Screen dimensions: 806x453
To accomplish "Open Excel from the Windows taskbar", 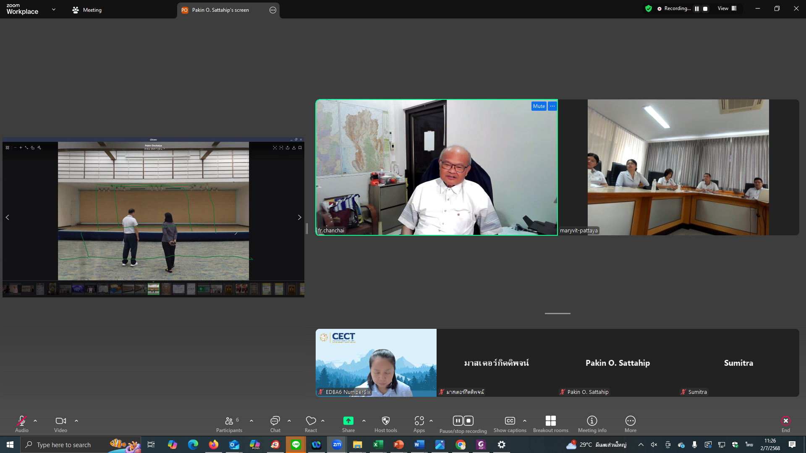I will pos(378,445).
